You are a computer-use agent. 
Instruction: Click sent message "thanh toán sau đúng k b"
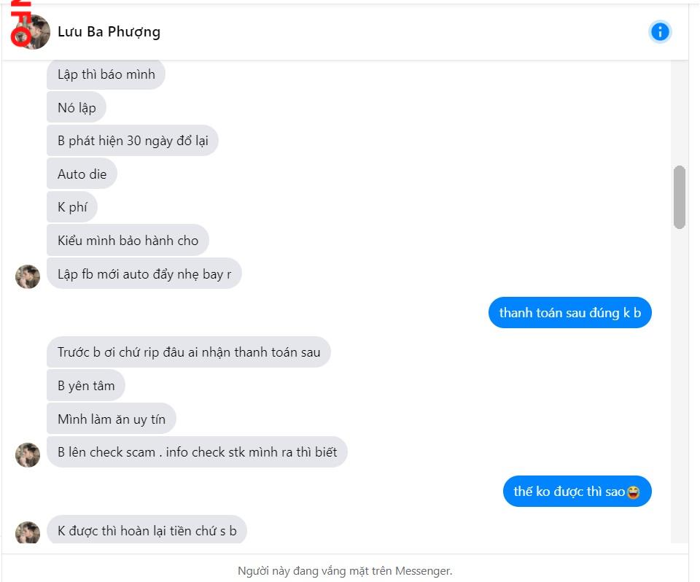point(569,313)
